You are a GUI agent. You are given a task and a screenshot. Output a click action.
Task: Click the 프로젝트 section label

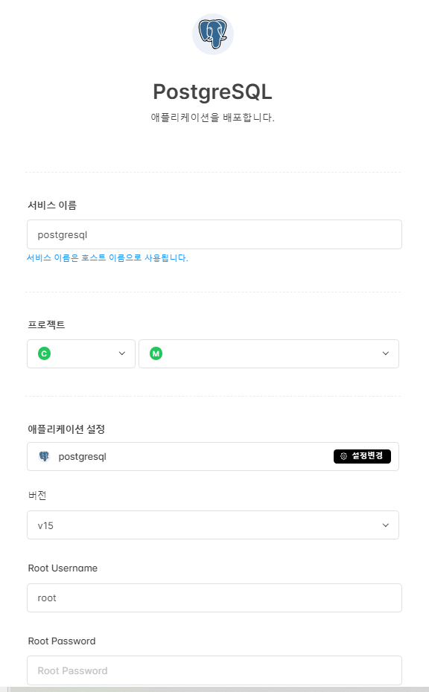(x=46, y=325)
